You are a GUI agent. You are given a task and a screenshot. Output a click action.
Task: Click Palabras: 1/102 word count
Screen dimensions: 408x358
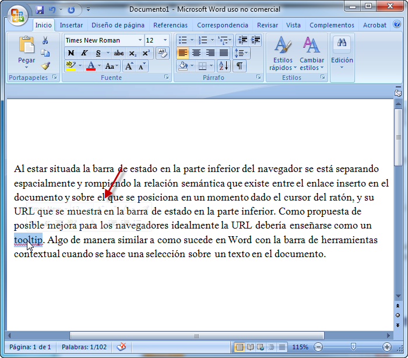[x=85, y=347]
